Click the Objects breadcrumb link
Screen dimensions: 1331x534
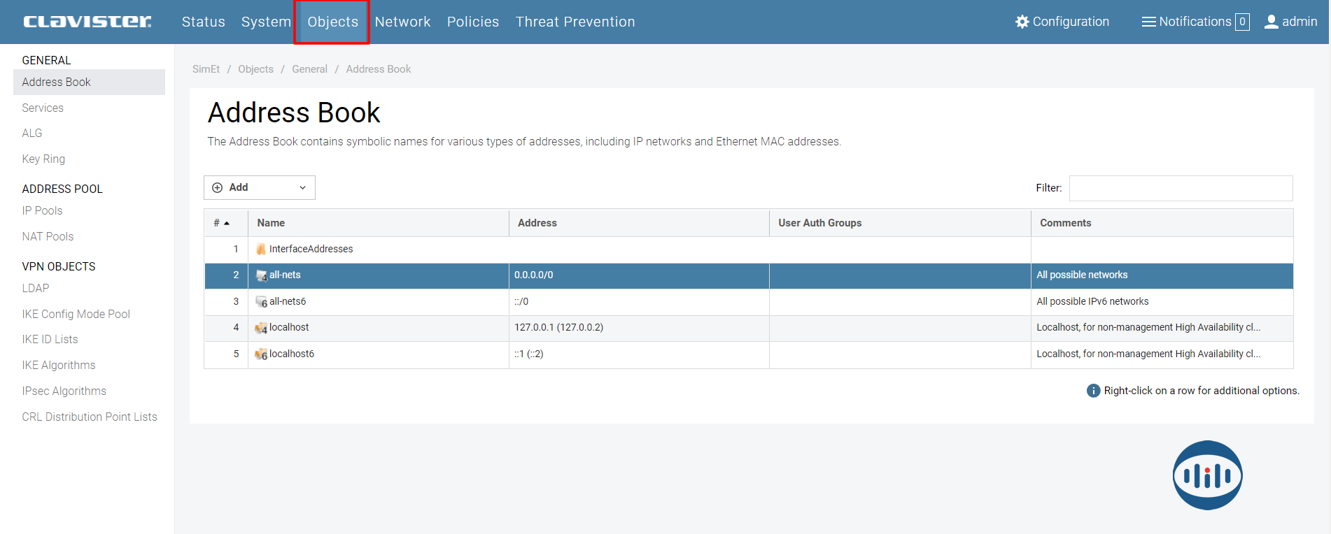click(x=255, y=69)
